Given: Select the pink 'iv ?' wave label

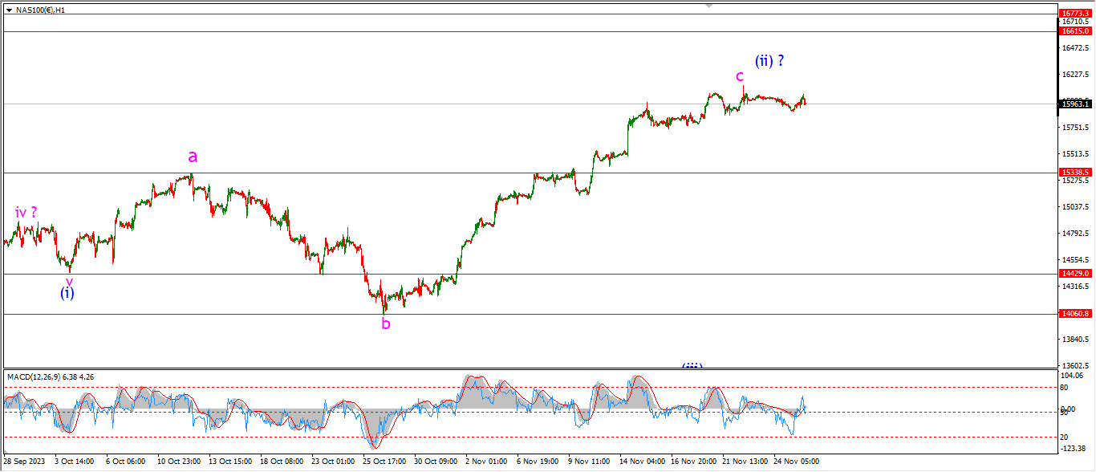Looking at the screenshot, I should (26, 213).
